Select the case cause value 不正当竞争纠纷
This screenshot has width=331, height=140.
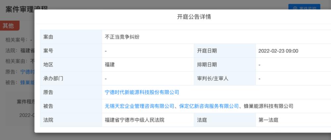[x=122, y=37]
